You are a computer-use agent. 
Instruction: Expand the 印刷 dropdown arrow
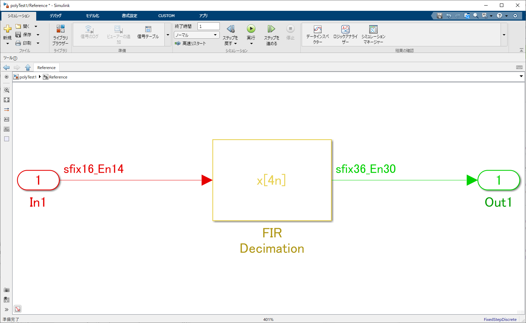pos(38,43)
